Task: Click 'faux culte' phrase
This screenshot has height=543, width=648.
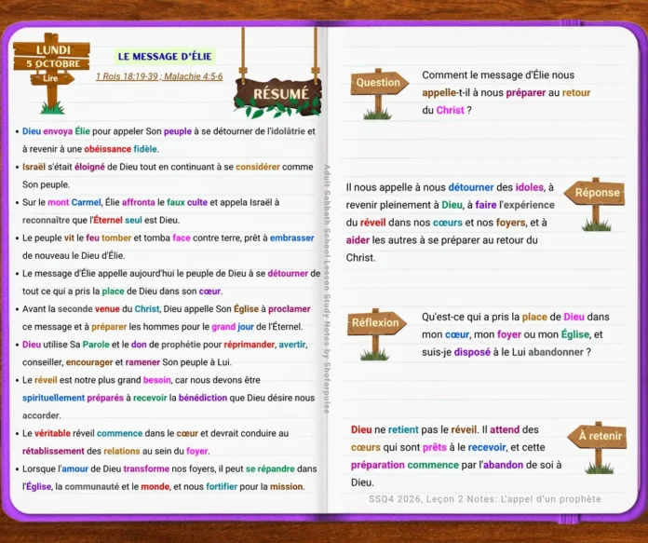Action: pyautogui.click(x=187, y=202)
